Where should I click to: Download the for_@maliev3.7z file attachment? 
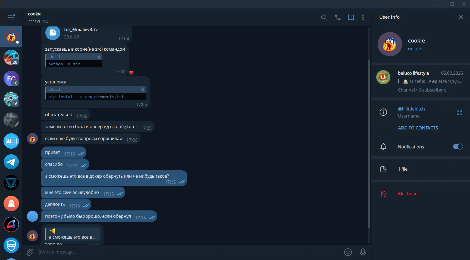(x=53, y=33)
